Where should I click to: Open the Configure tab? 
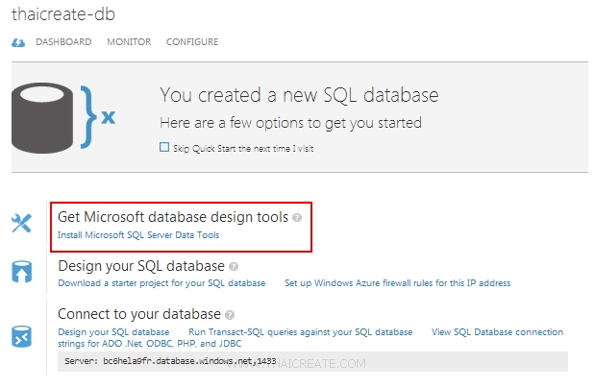(192, 42)
